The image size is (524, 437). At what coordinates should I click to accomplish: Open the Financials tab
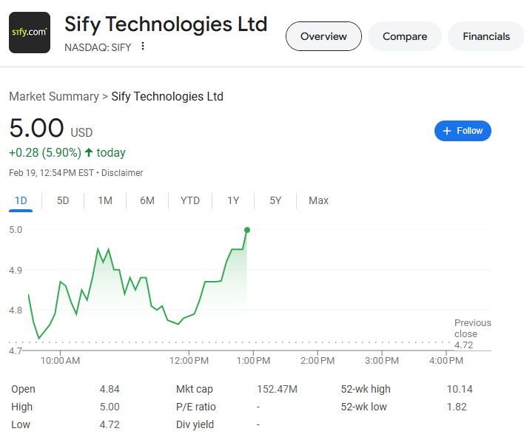[486, 36]
